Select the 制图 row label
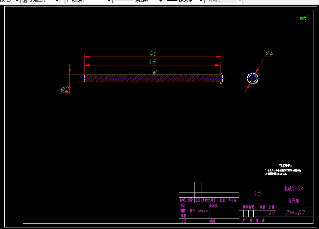319x229 pixels. pyautogui.click(x=183, y=210)
